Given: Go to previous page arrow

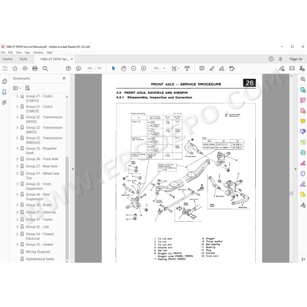Looking at the screenshot, I should [x=68, y=68].
